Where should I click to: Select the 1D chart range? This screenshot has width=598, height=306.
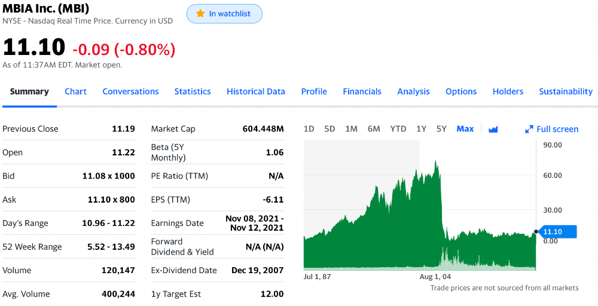pos(309,129)
